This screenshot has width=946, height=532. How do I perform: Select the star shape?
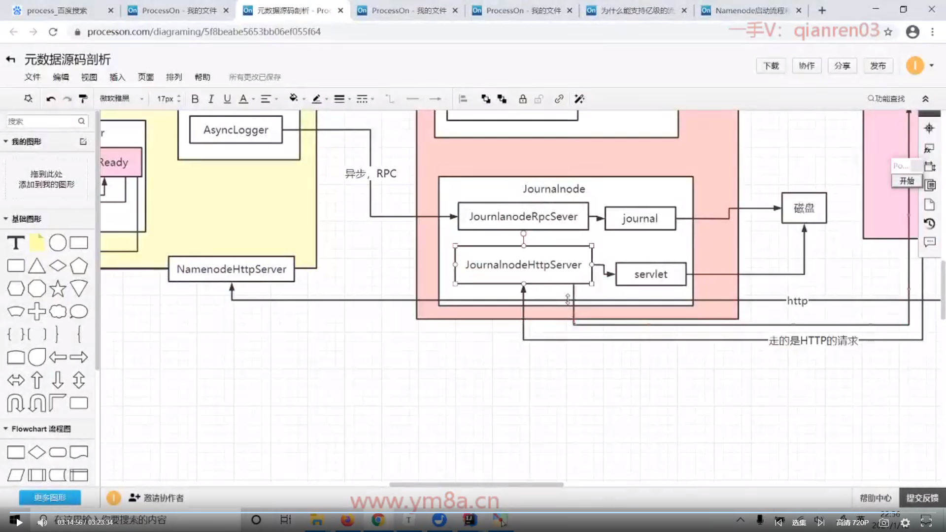click(58, 289)
